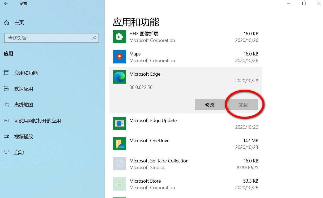
Task: Click the Maps app icon
Action: (120, 57)
